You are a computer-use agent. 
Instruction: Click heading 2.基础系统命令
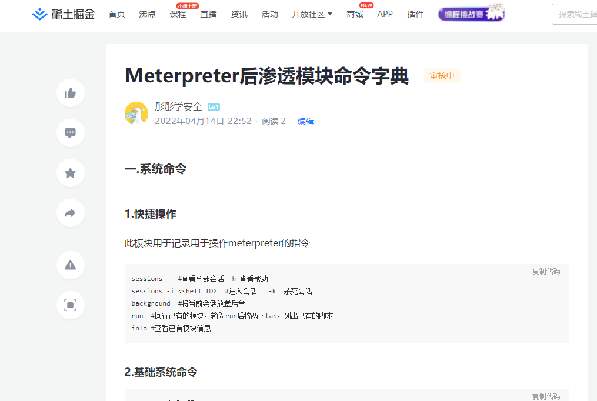click(x=161, y=372)
